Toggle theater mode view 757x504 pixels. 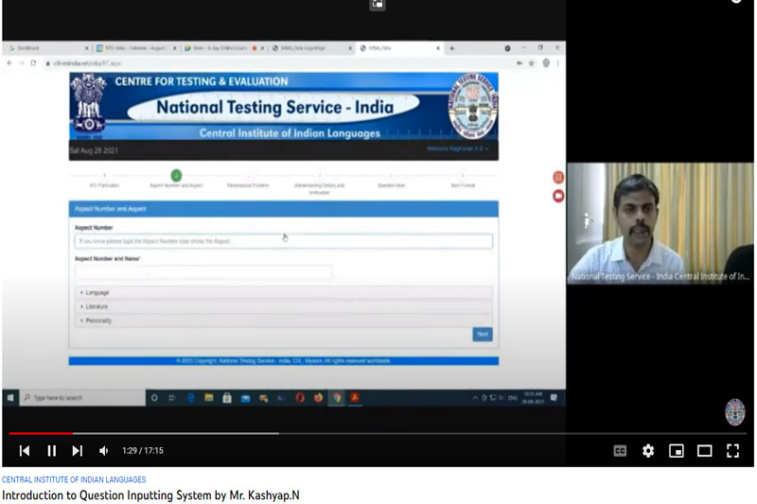click(x=704, y=451)
